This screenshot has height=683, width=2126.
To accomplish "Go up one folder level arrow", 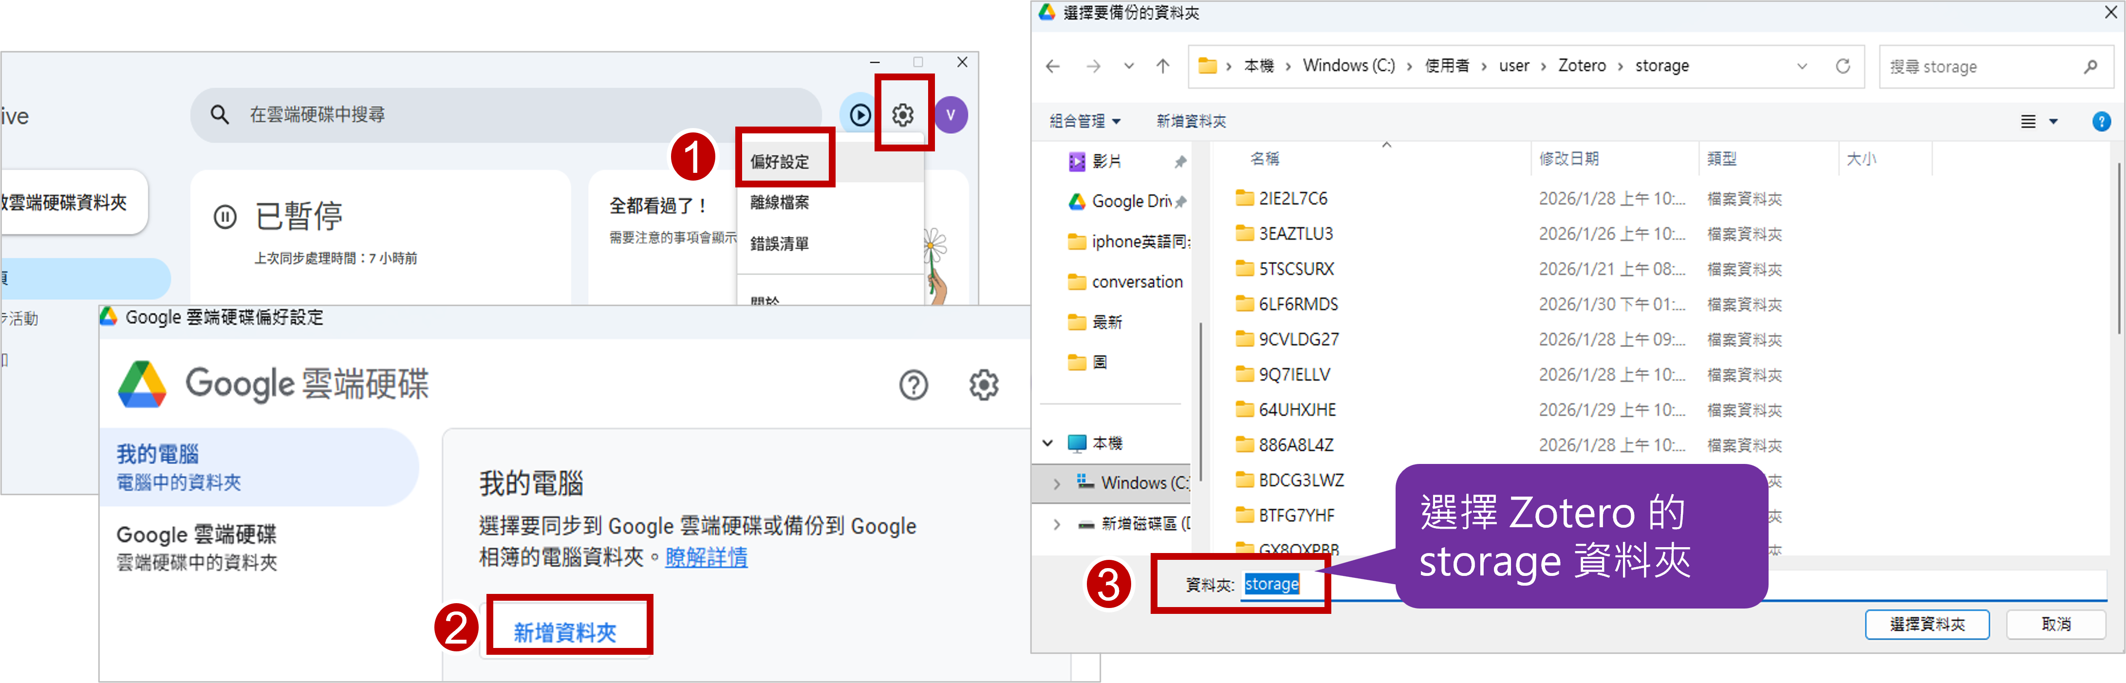I will (x=1162, y=66).
